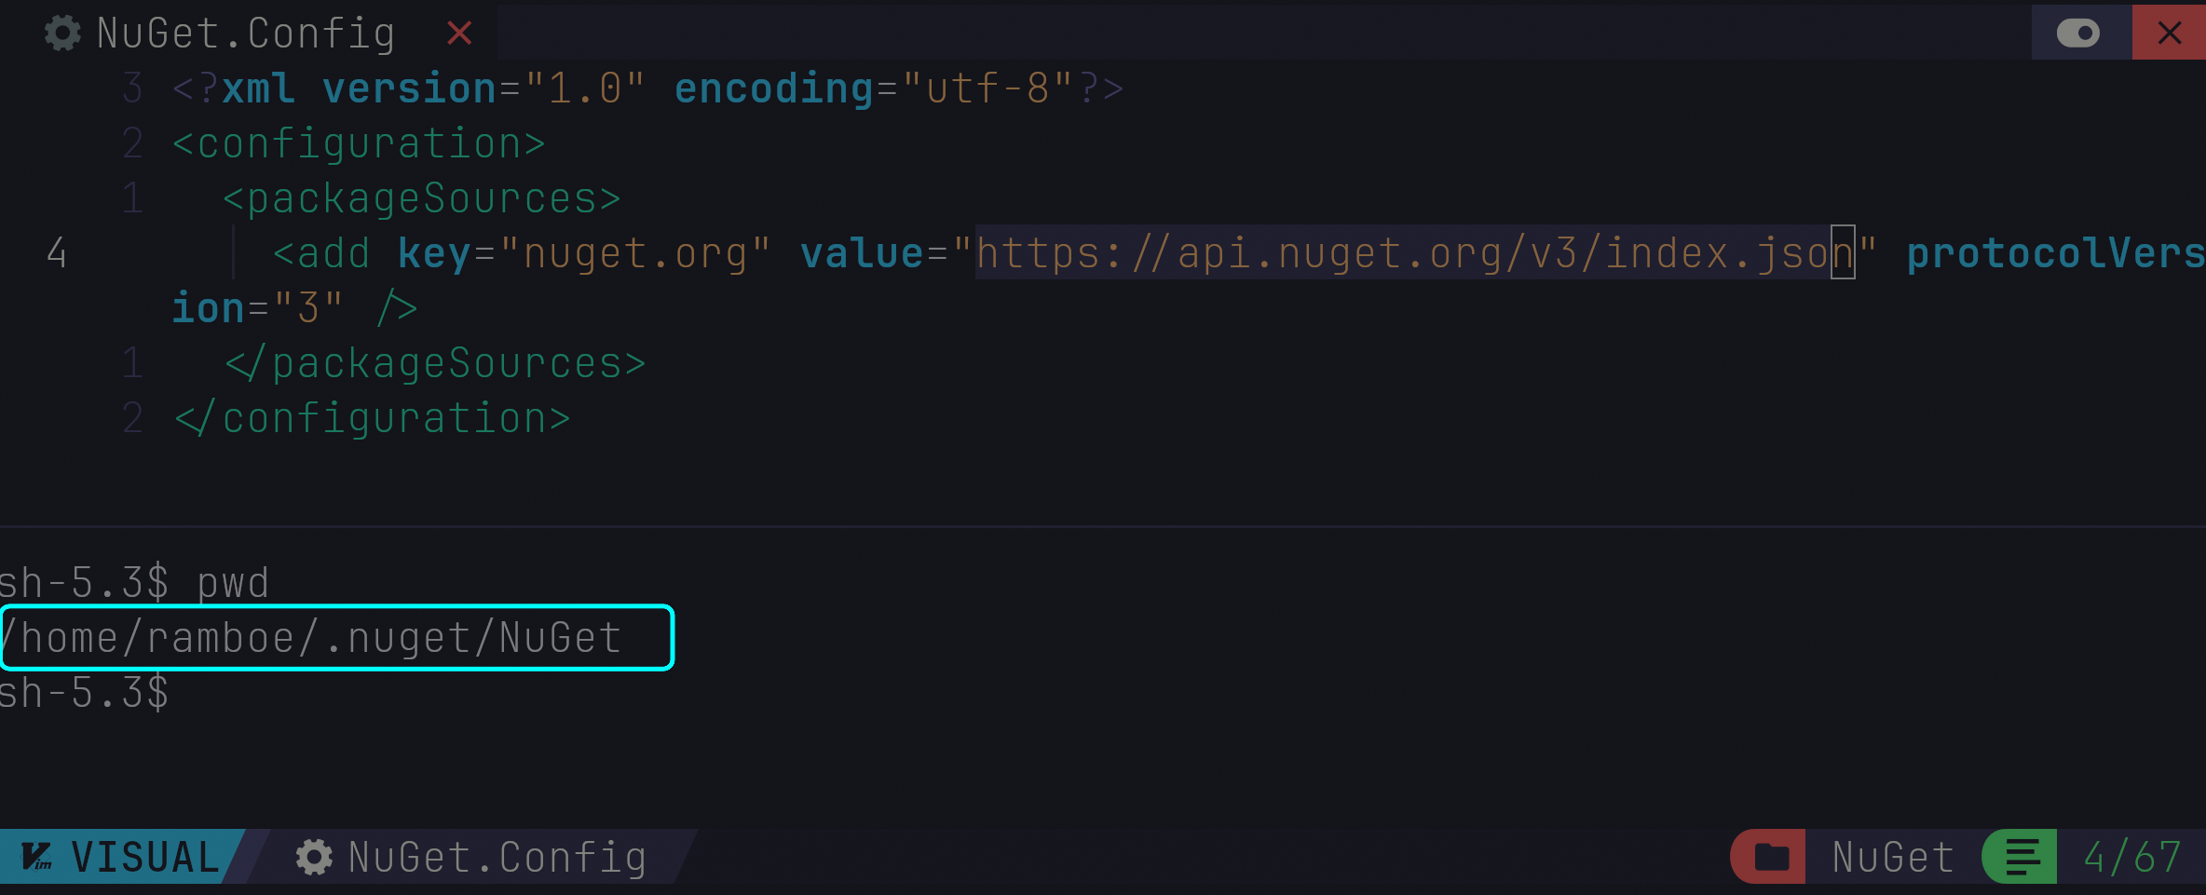The width and height of the screenshot is (2206, 895).
Task: Click the red close button in the tabline corner
Action: (x=2169, y=34)
